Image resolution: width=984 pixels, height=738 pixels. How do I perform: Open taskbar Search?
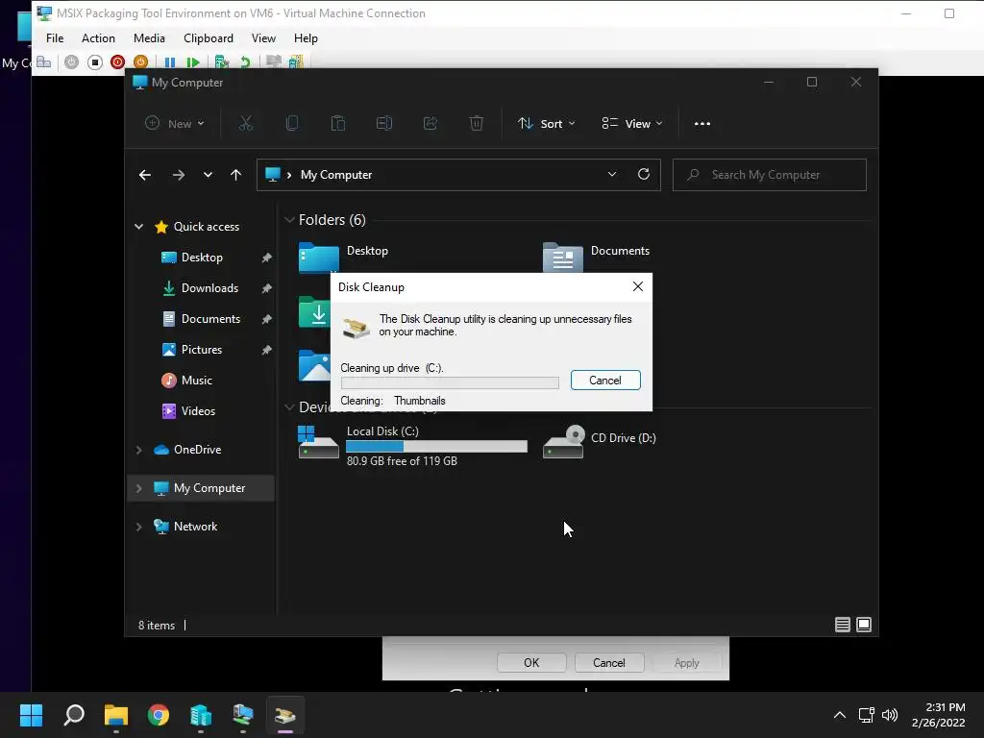pyautogui.click(x=73, y=715)
